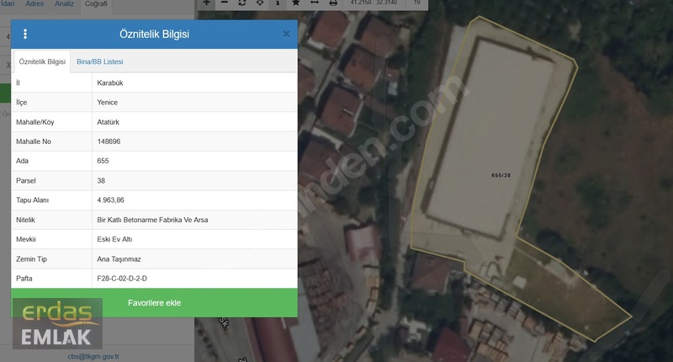Open the Adres tab in the background panel

click(x=34, y=3)
